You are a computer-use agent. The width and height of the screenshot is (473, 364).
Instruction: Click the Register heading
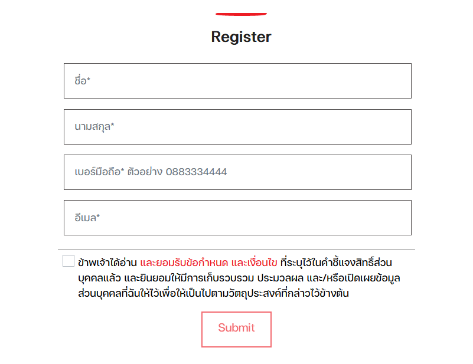241,37
